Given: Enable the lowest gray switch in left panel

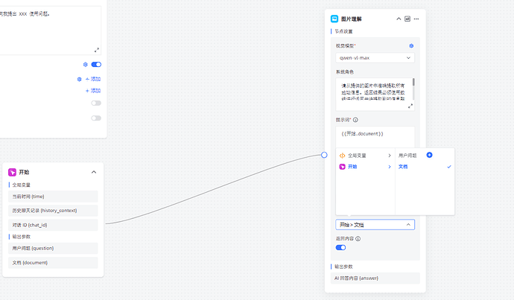Looking at the screenshot, I should [96, 118].
